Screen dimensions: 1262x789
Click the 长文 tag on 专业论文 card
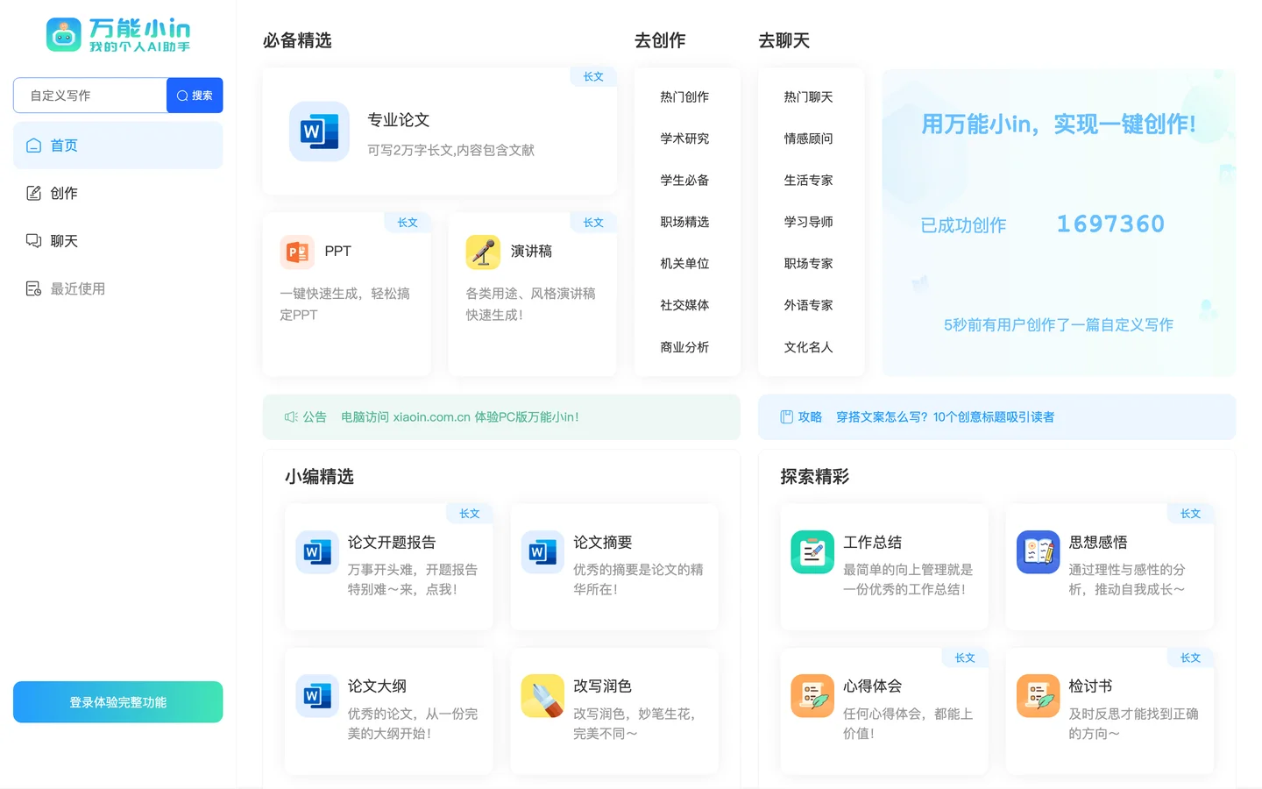click(x=593, y=77)
